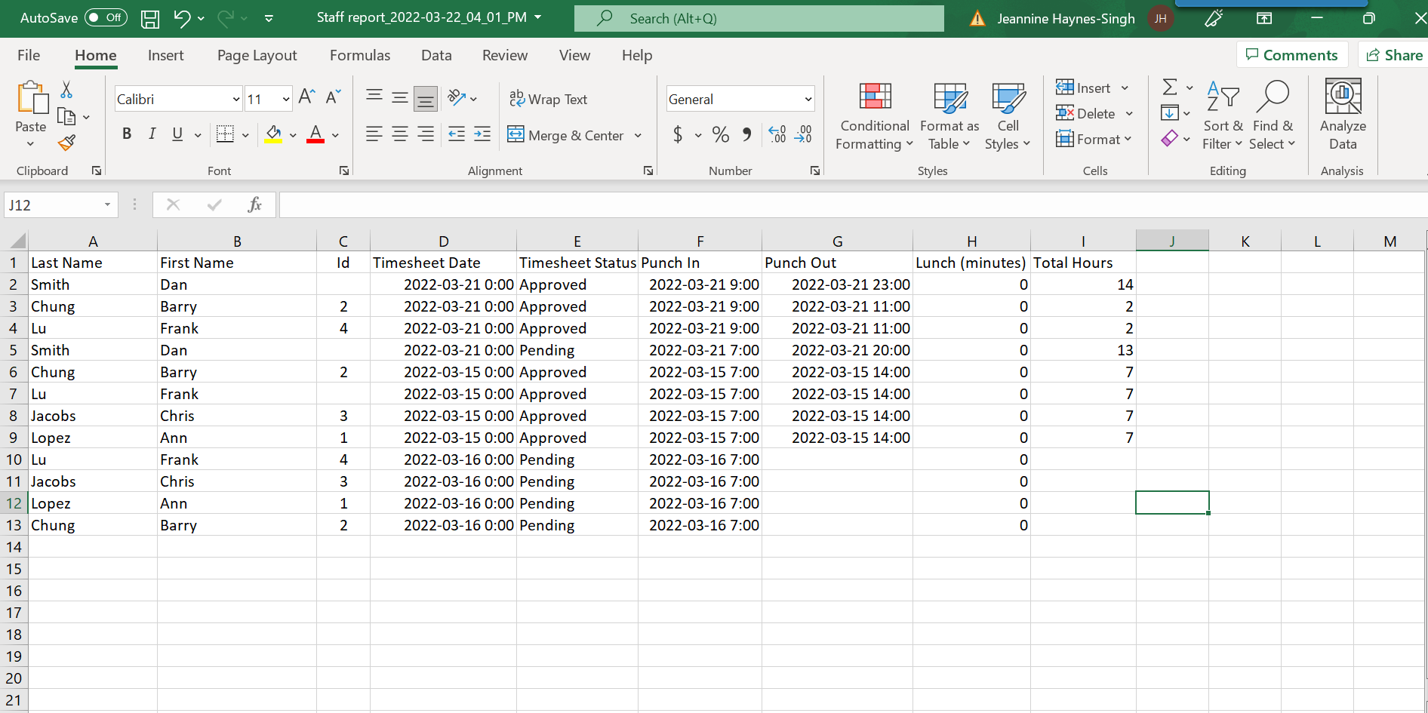Expand the General number format dropdown
This screenshot has height=713, width=1428.
808,100
